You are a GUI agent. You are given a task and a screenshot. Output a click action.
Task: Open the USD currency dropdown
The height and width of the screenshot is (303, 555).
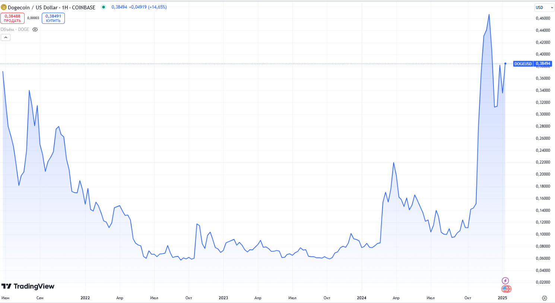click(x=544, y=7)
